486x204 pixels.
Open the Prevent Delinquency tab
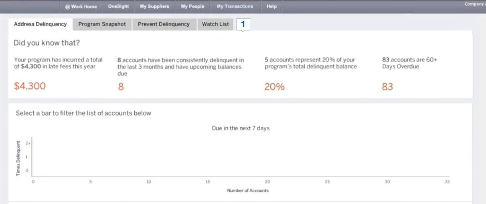coord(164,24)
